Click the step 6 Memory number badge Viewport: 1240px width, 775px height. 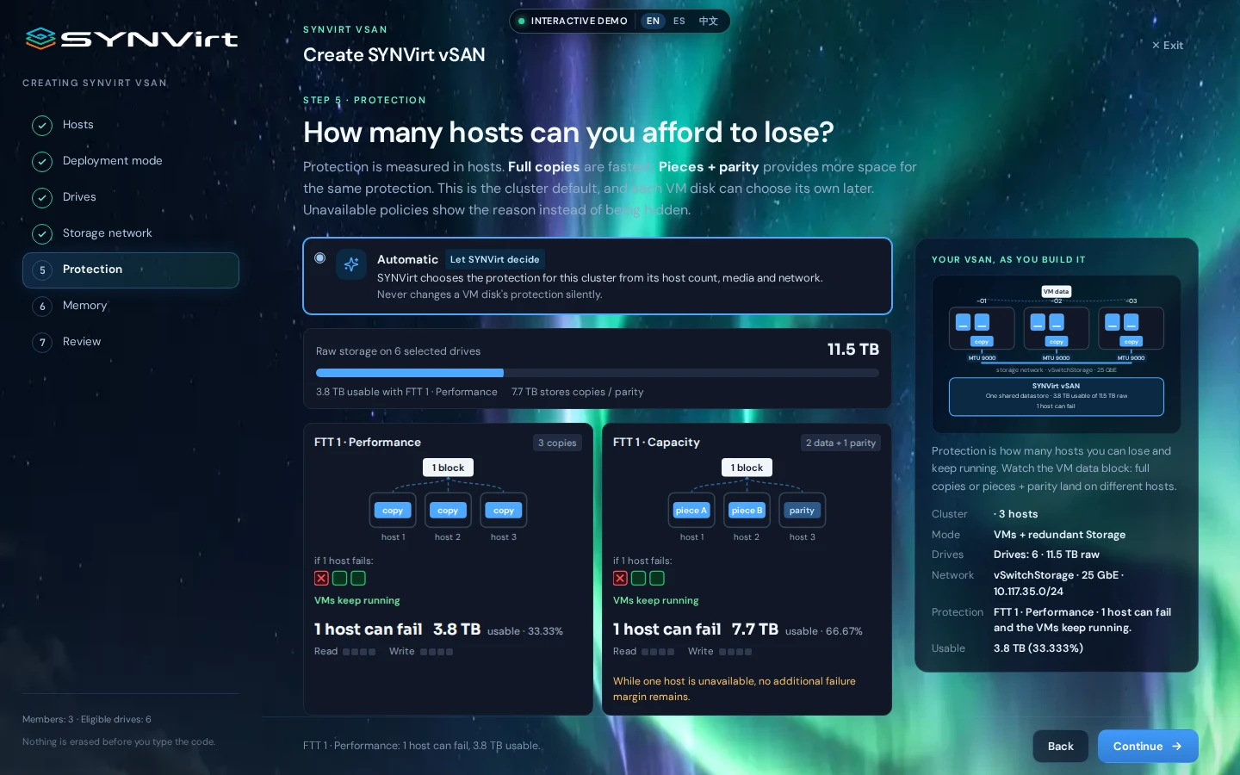[42, 307]
